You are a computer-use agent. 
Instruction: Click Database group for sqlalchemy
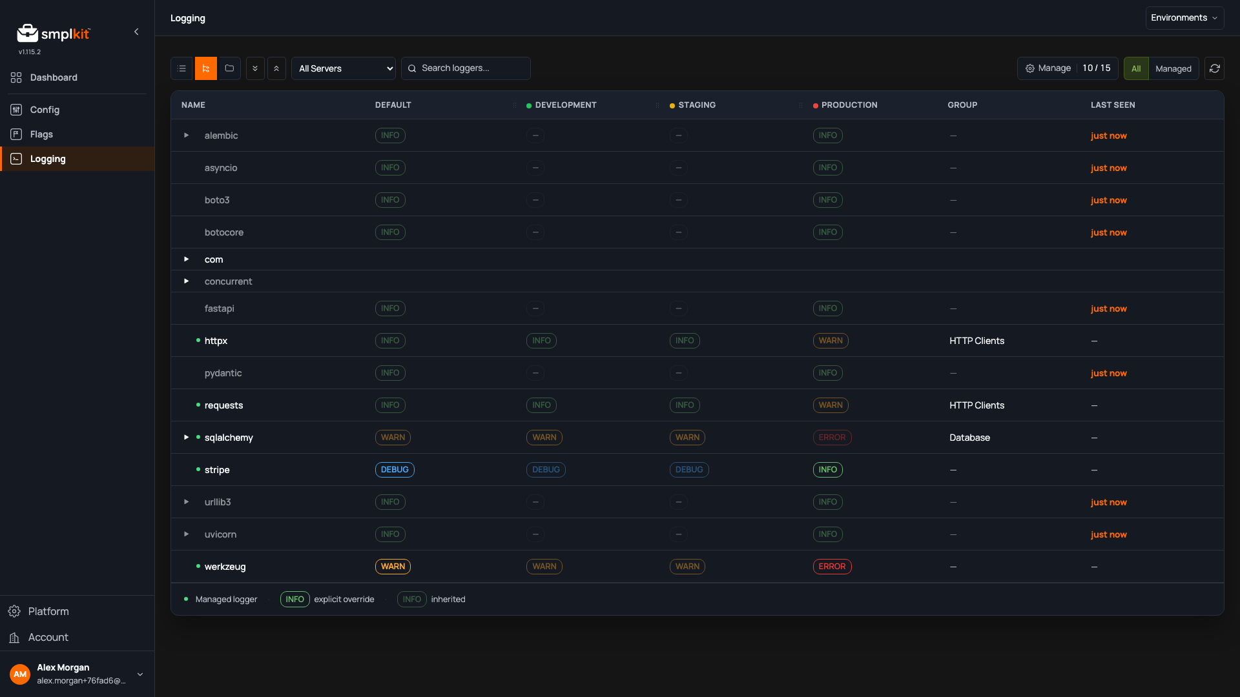[x=969, y=438]
